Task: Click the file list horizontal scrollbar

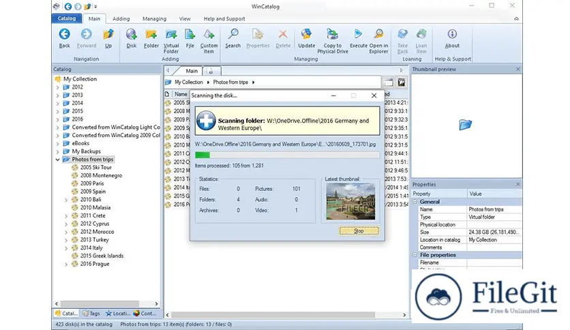Action: pyautogui.click(x=273, y=315)
